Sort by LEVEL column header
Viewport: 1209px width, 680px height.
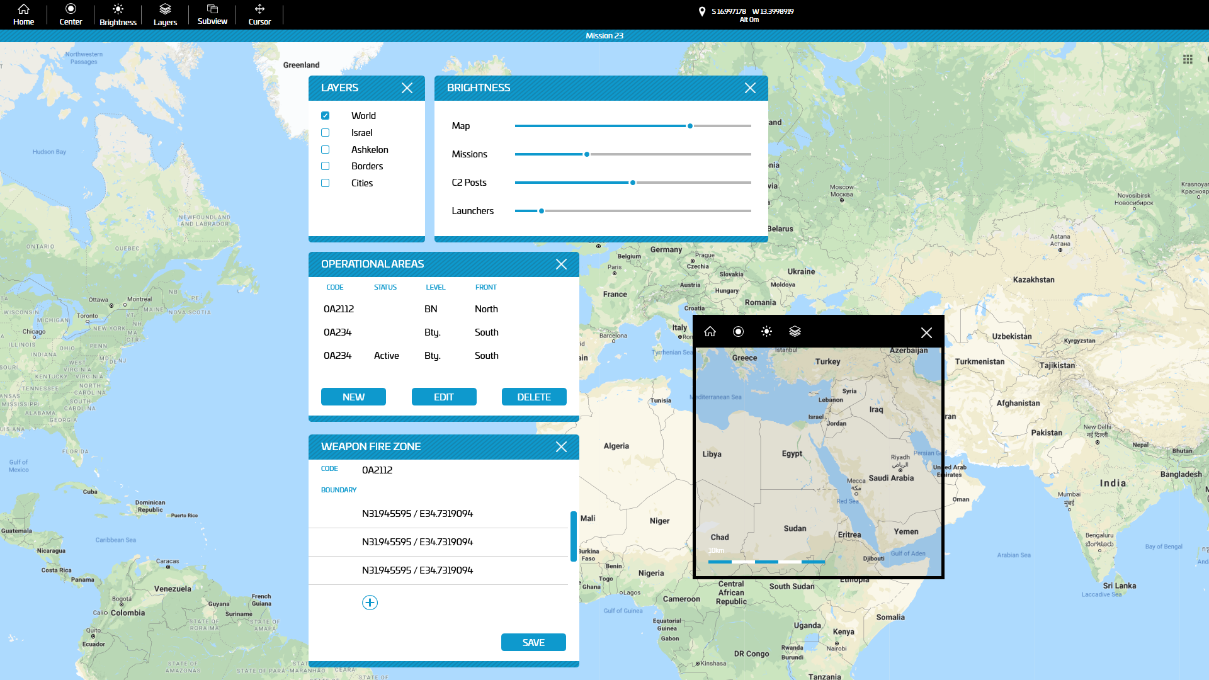pyautogui.click(x=435, y=287)
